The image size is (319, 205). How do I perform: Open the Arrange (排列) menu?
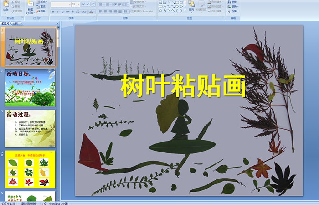191,6
